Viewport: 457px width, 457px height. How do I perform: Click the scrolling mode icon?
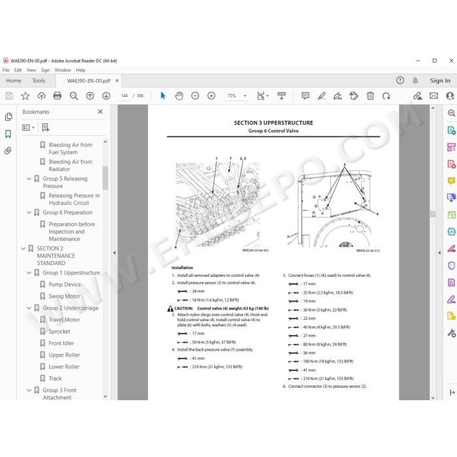click(281, 96)
